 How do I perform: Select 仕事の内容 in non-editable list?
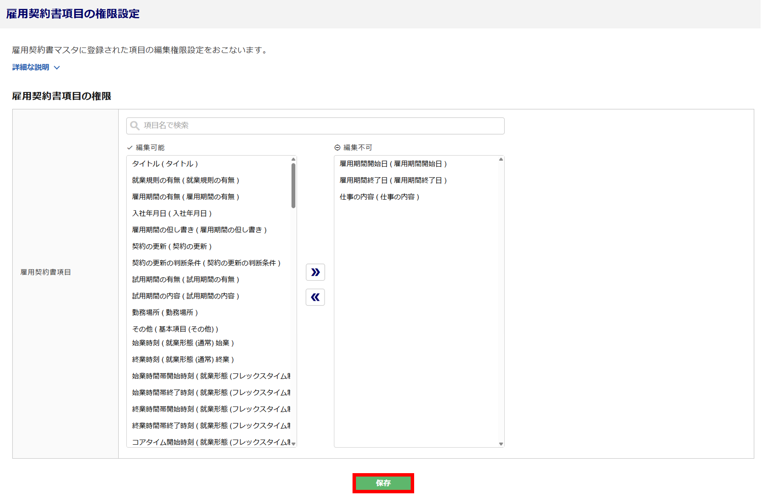tap(379, 197)
